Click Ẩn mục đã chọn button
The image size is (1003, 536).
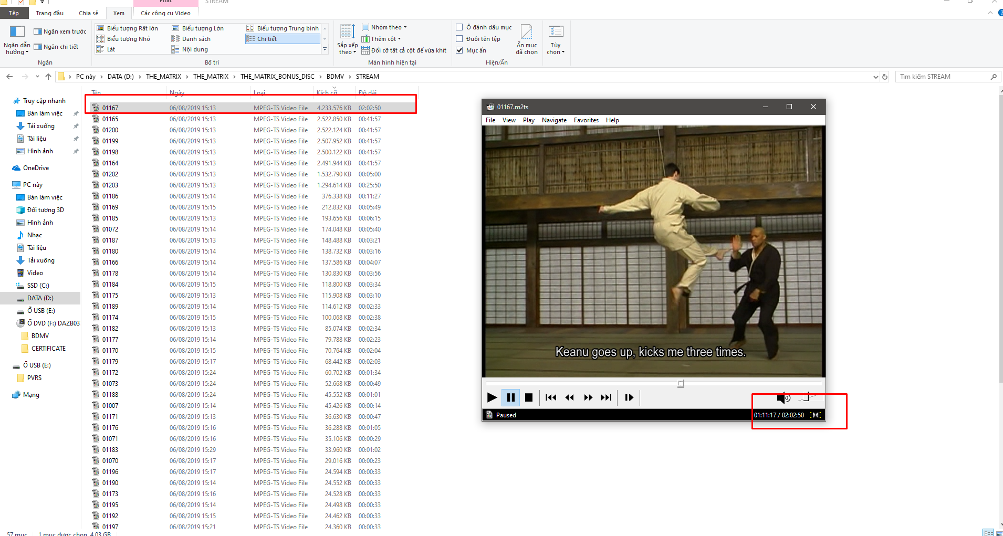point(527,40)
